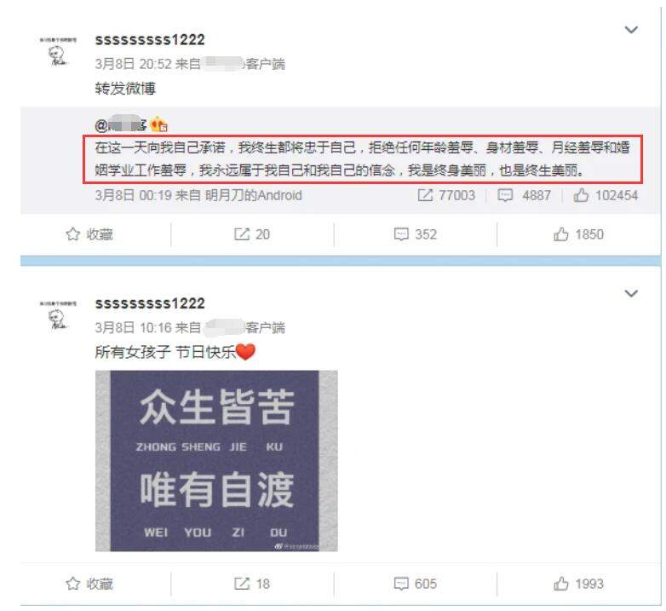Open the original post's 77003 reposts
The height and width of the screenshot is (611, 666).
point(446,195)
